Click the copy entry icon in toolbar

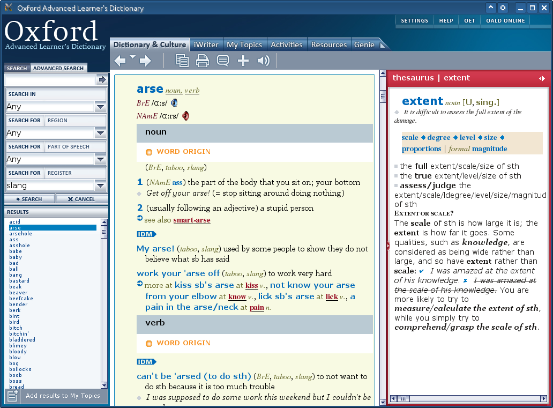tap(182, 61)
